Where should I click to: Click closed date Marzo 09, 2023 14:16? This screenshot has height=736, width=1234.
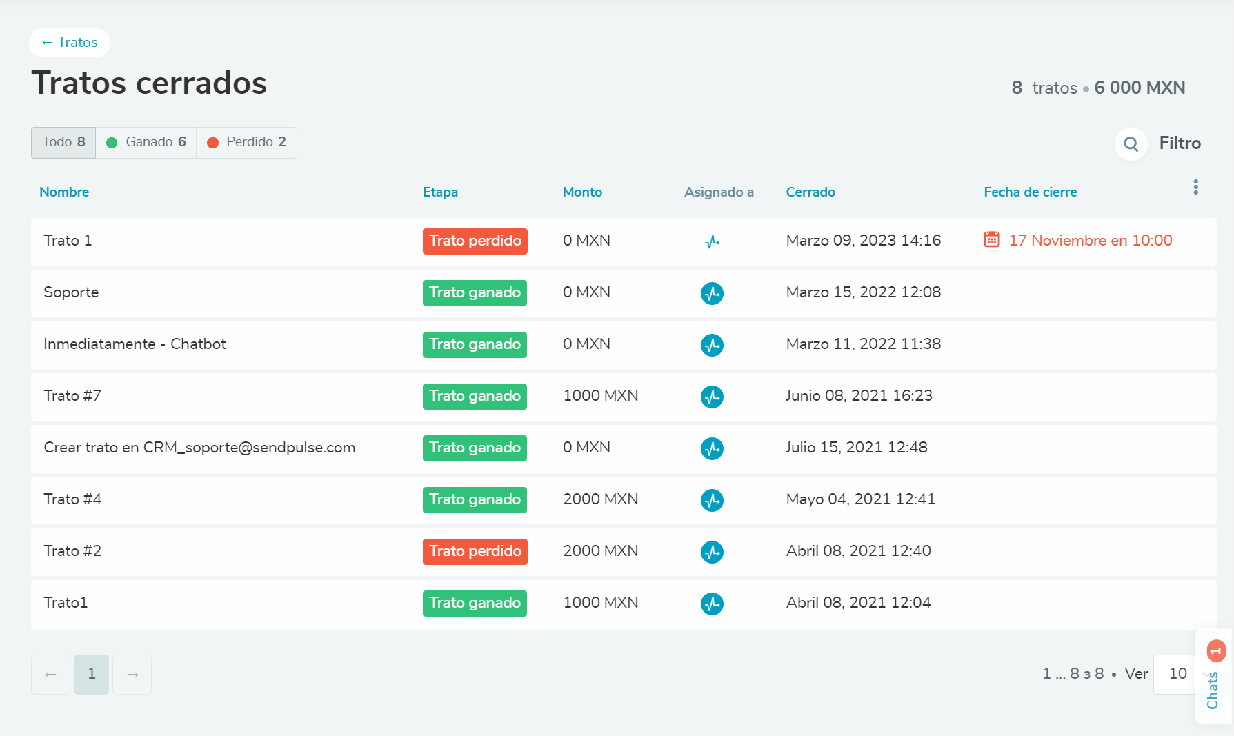pyautogui.click(x=864, y=240)
